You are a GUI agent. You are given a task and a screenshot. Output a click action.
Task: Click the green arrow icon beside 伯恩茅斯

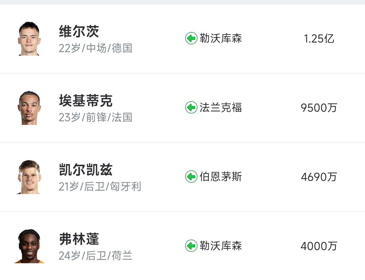coord(191,177)
